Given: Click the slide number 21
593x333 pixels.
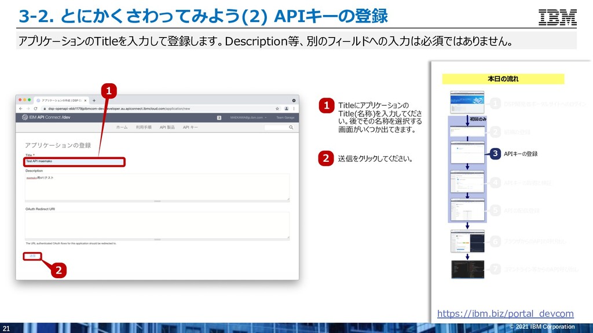Looking at the screenshot, I should pyautogui.click(x=6, y=328).
